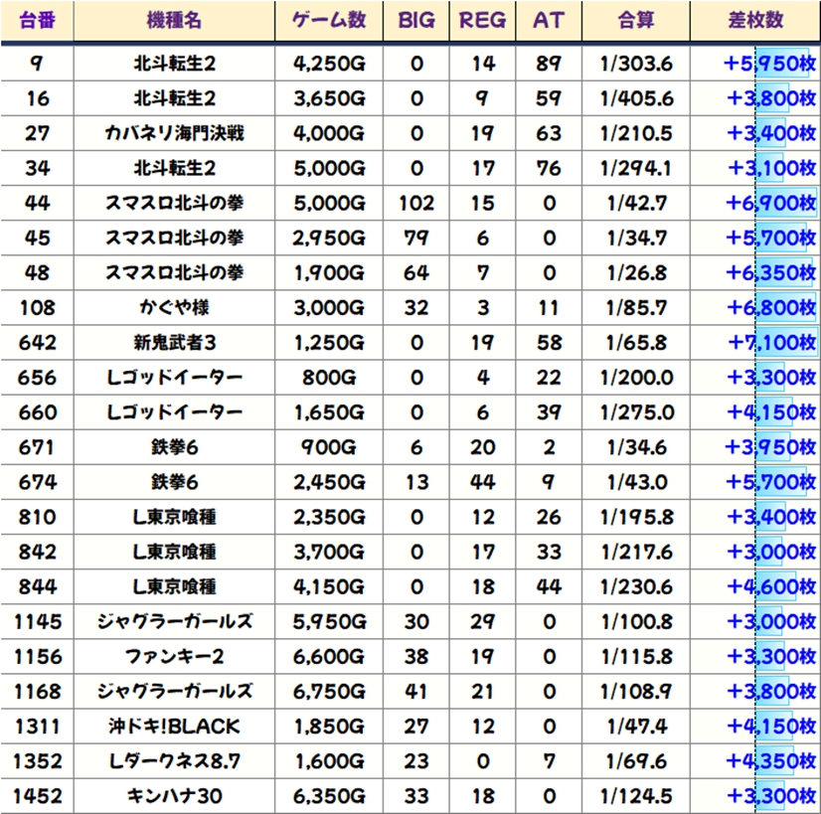Screen dimensions: 821x814
Task: Click the Lダークネス8.7 machine name
Action: tap(174, 760)
